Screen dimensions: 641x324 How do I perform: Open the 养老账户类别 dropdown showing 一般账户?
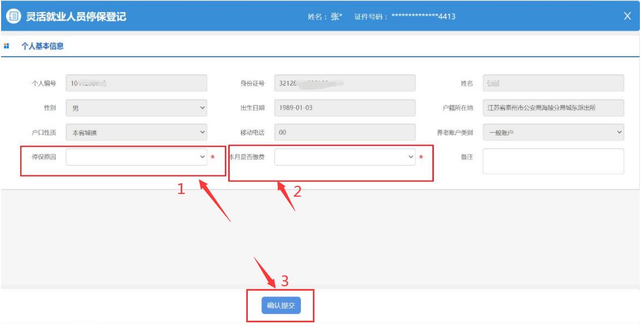click(553, 132)
